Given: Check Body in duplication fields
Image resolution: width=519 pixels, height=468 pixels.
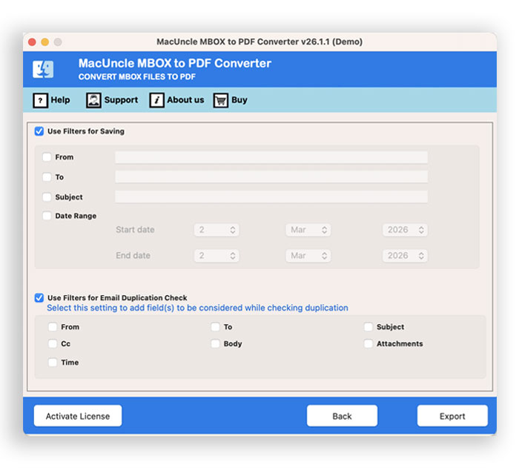Looking at the screenshot, I should (x=216, y=343).
